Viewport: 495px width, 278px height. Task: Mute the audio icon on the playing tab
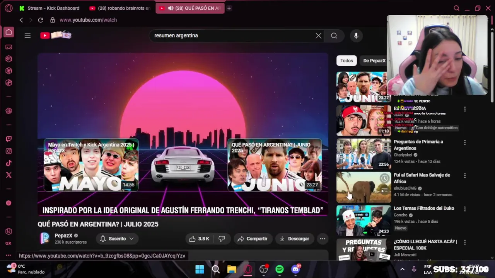[x=171, y=8]
